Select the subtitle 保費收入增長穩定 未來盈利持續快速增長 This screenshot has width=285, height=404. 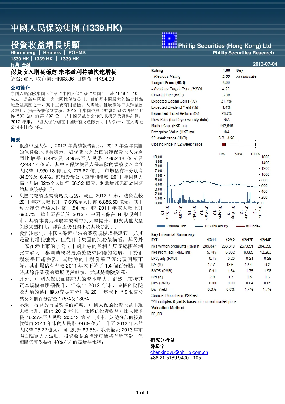click(x=64, y=72)
